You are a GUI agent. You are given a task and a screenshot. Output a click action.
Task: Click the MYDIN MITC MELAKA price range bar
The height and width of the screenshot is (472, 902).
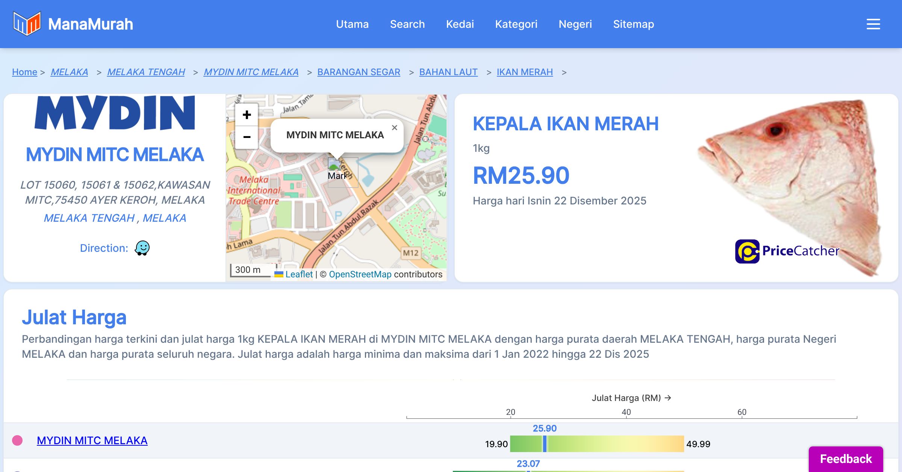click(597, 444)
